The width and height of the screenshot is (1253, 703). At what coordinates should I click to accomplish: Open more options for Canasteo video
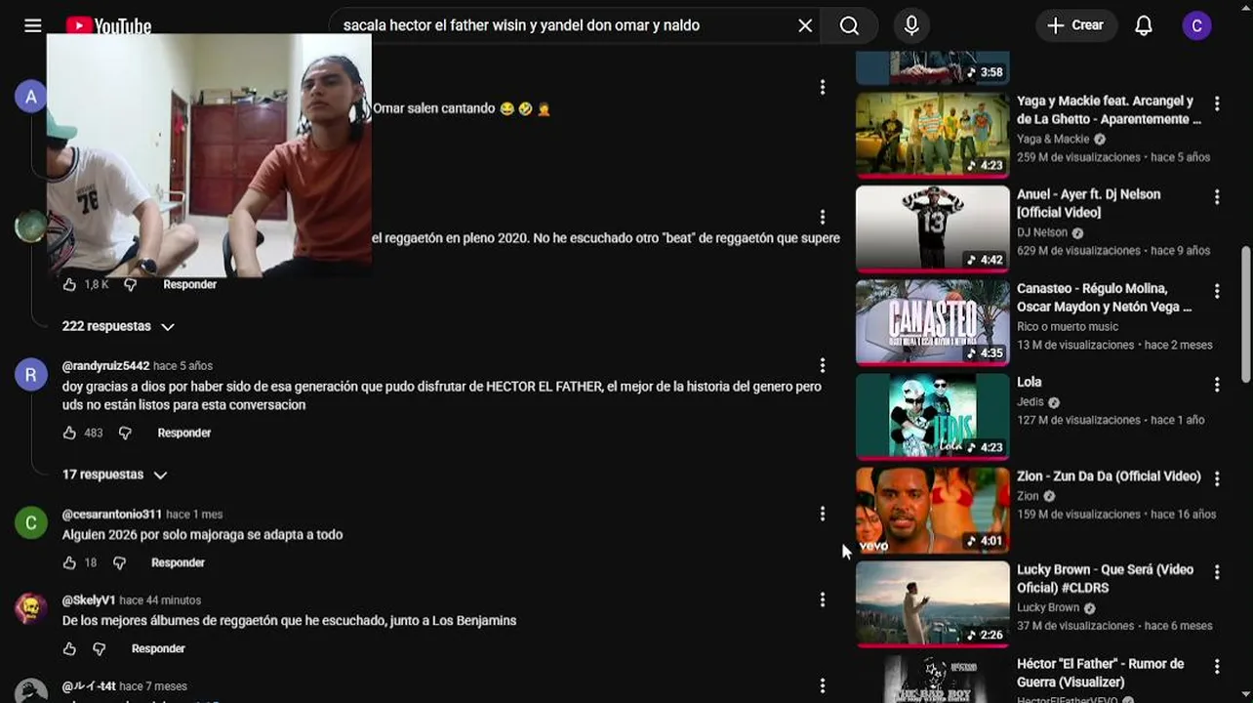[1217, 291]
